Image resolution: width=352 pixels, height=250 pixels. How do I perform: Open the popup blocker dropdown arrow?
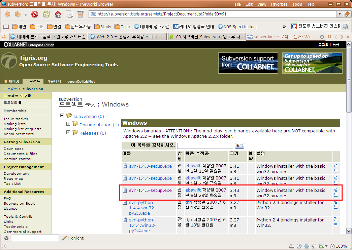[326, 246]
